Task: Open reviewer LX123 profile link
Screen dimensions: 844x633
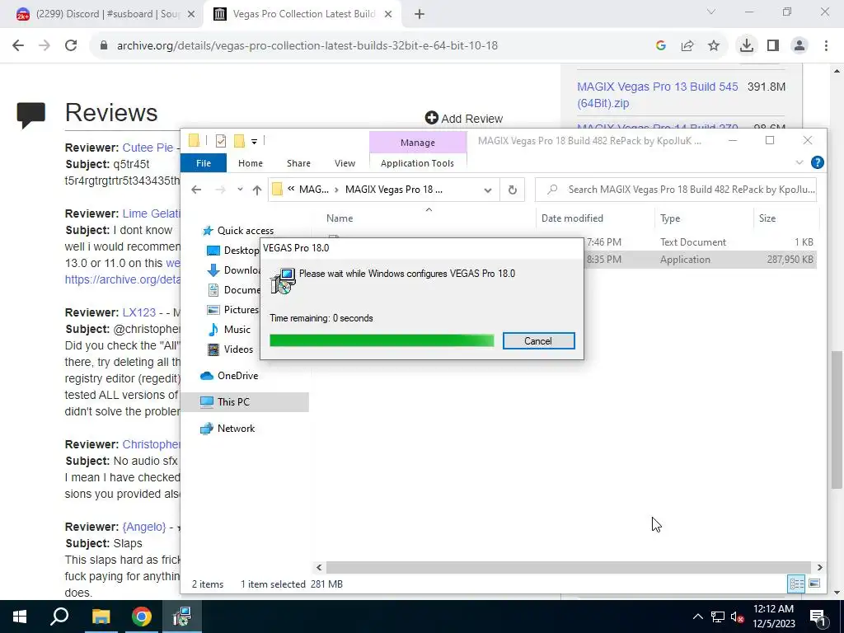Action: pyautogui.click(x=138, y=312)
